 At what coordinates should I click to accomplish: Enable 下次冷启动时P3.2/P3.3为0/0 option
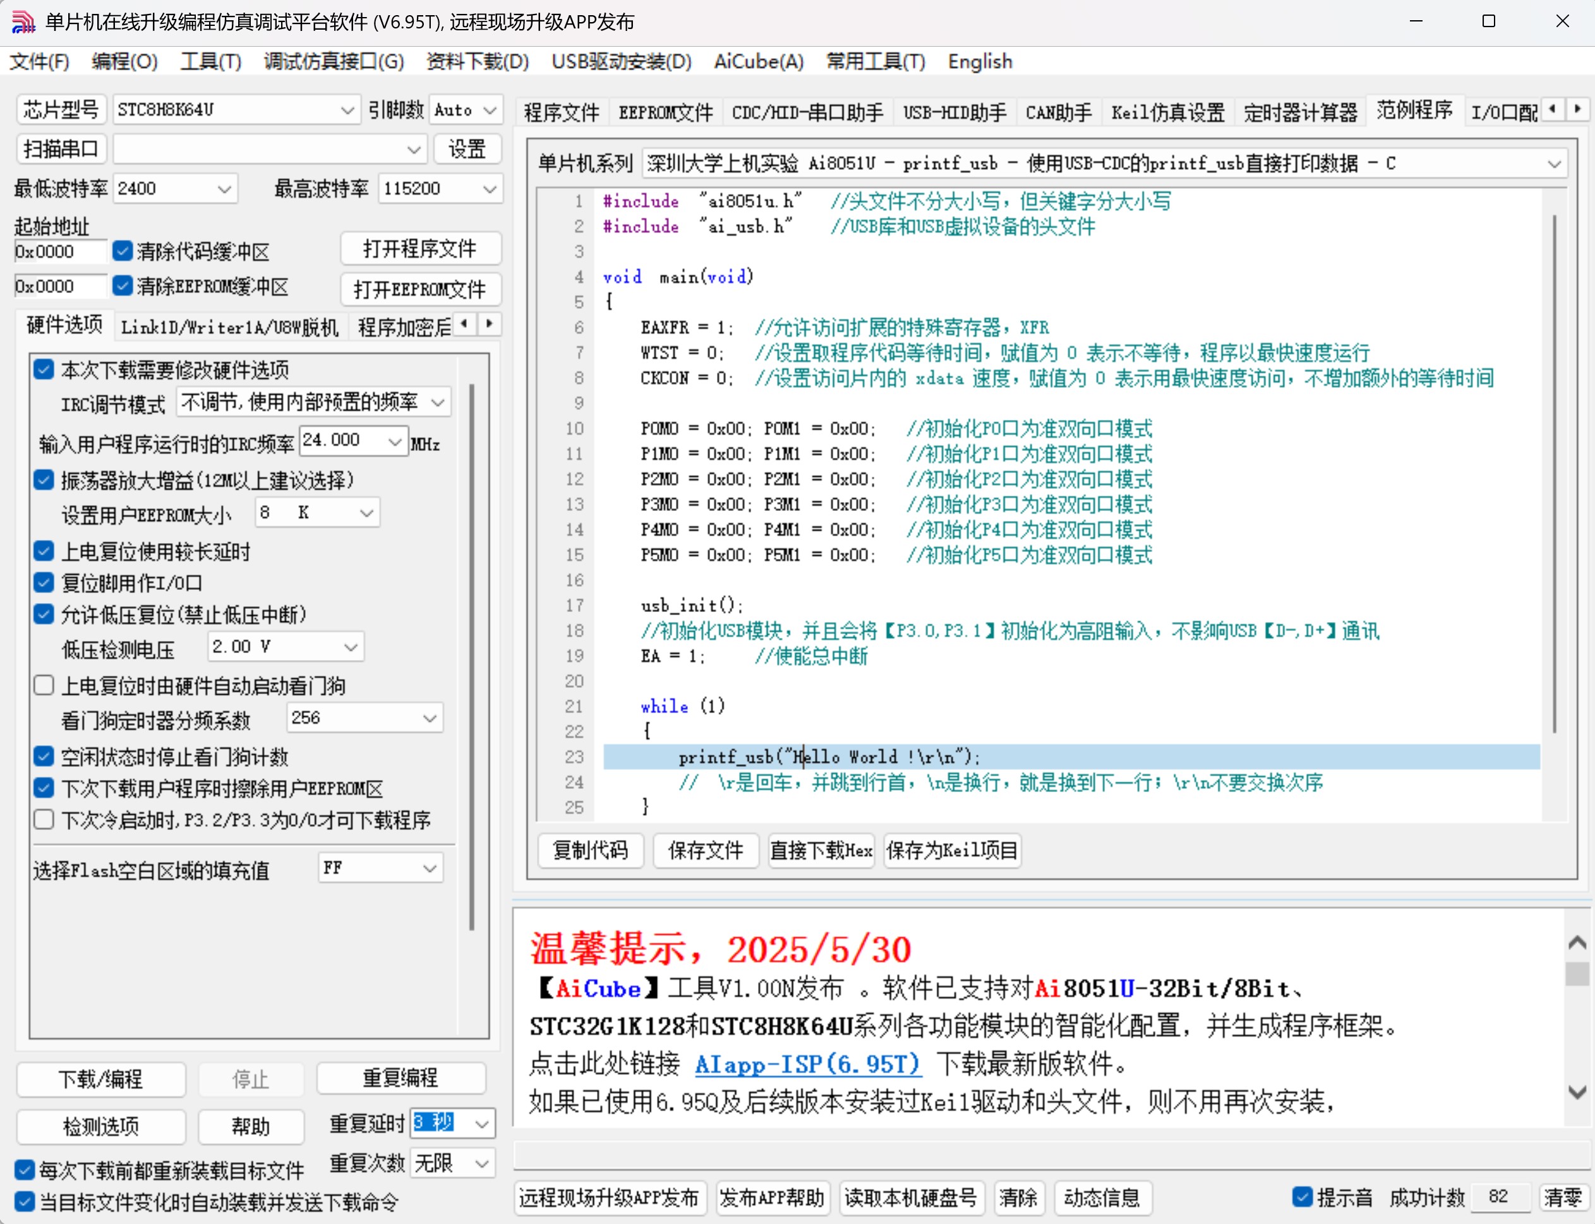pyautogui.click(x=44, y=820)
